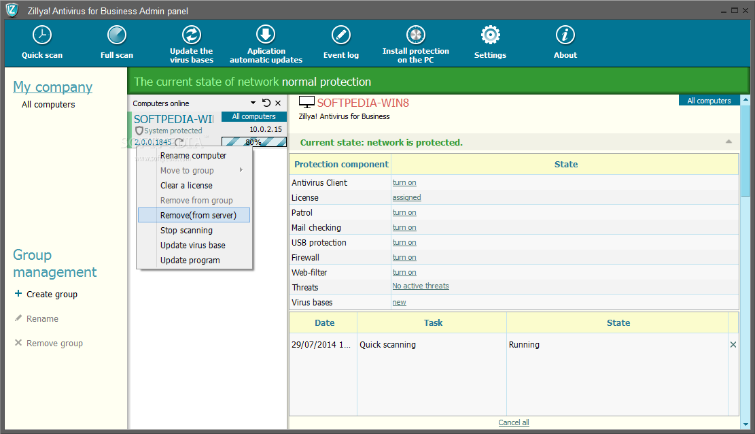Click USB protection turn on link
This screenshot has height=434, width=755.
coord(404,242)
